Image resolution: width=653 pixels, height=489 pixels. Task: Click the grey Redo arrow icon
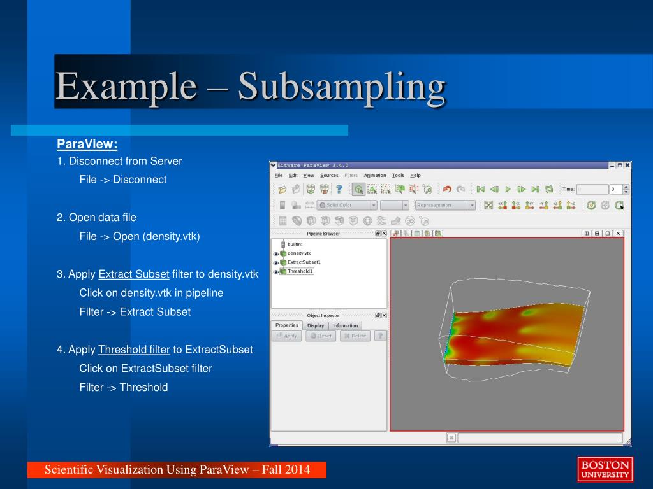point(460,190)
